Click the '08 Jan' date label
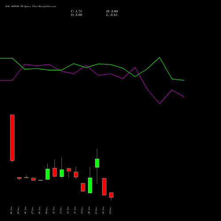The height and width of the screenshot is (221, 221). (x=40, y=210)
